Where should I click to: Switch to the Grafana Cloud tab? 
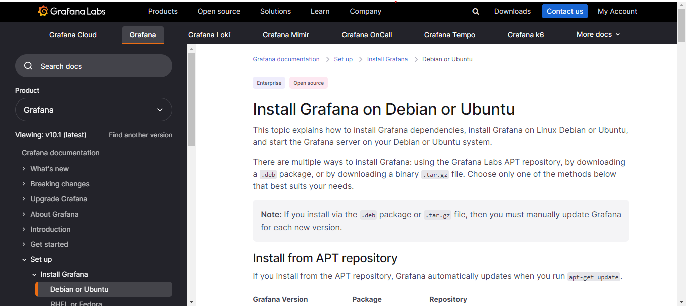coord(73,35)
